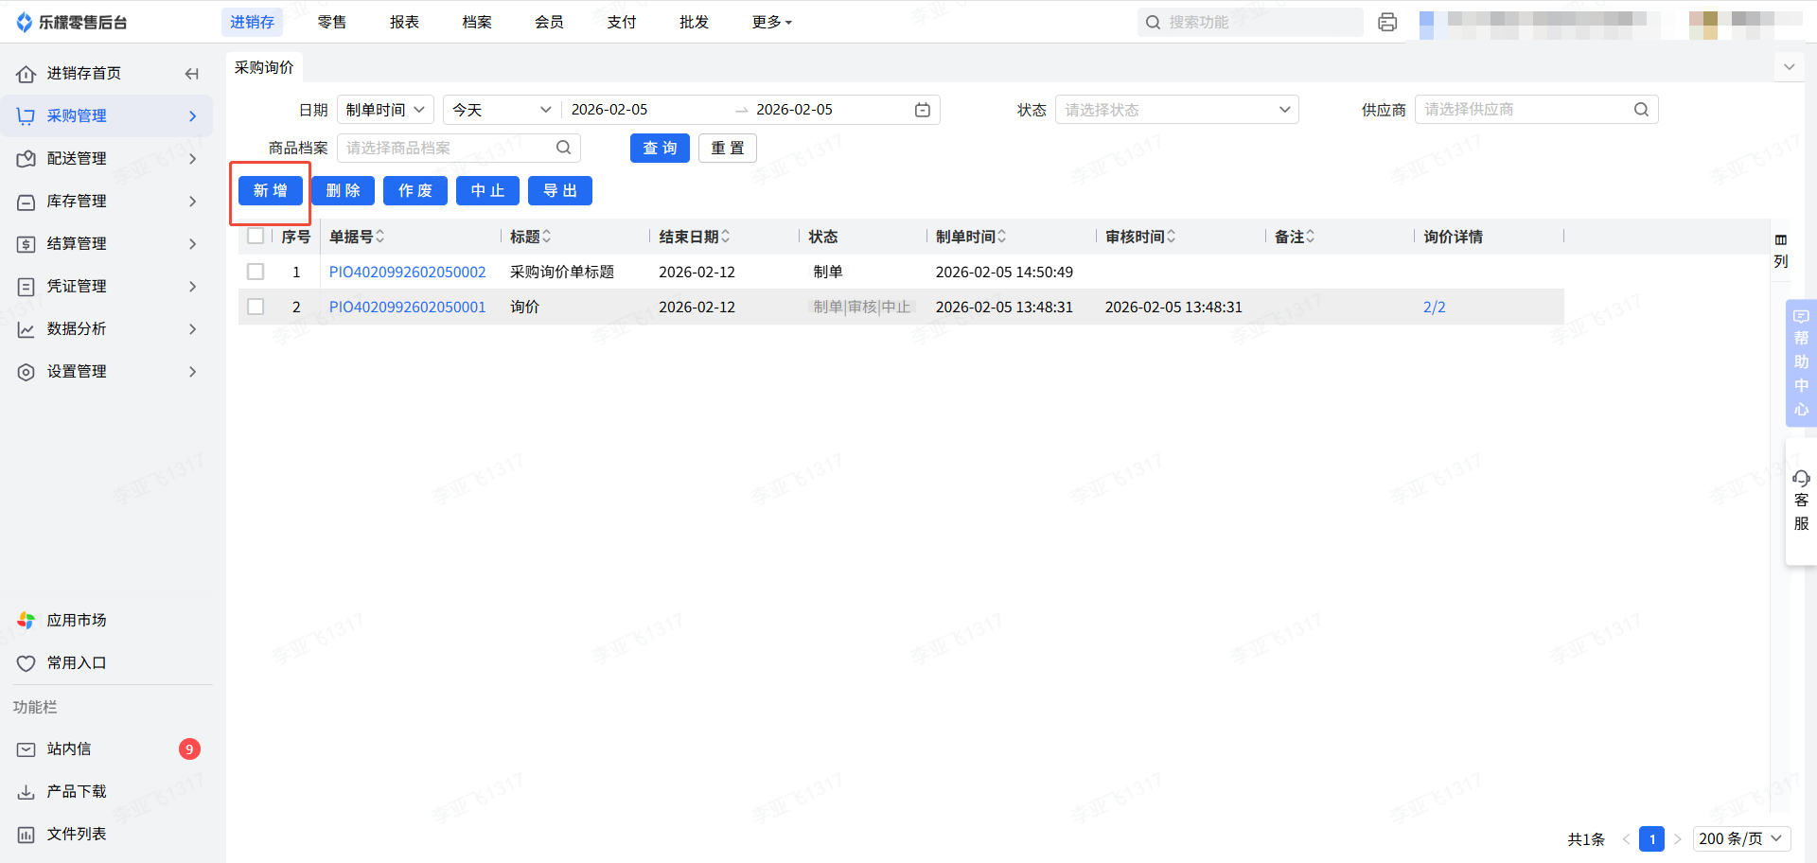Switch to the 零售 top menu
Image resolution: width=1817 pixels, height=863 pixels.
331,22
